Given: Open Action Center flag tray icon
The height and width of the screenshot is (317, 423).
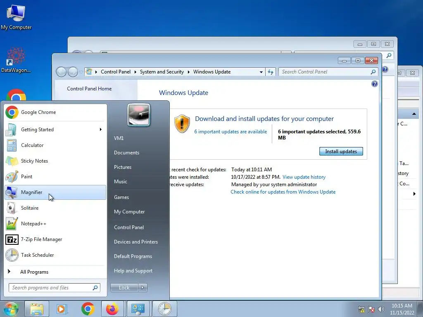Looking at the screenshot, I should (x=371, y=309).
